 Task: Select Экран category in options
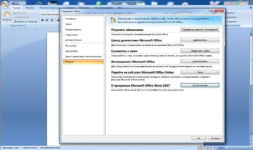click(x=83, y=24)
